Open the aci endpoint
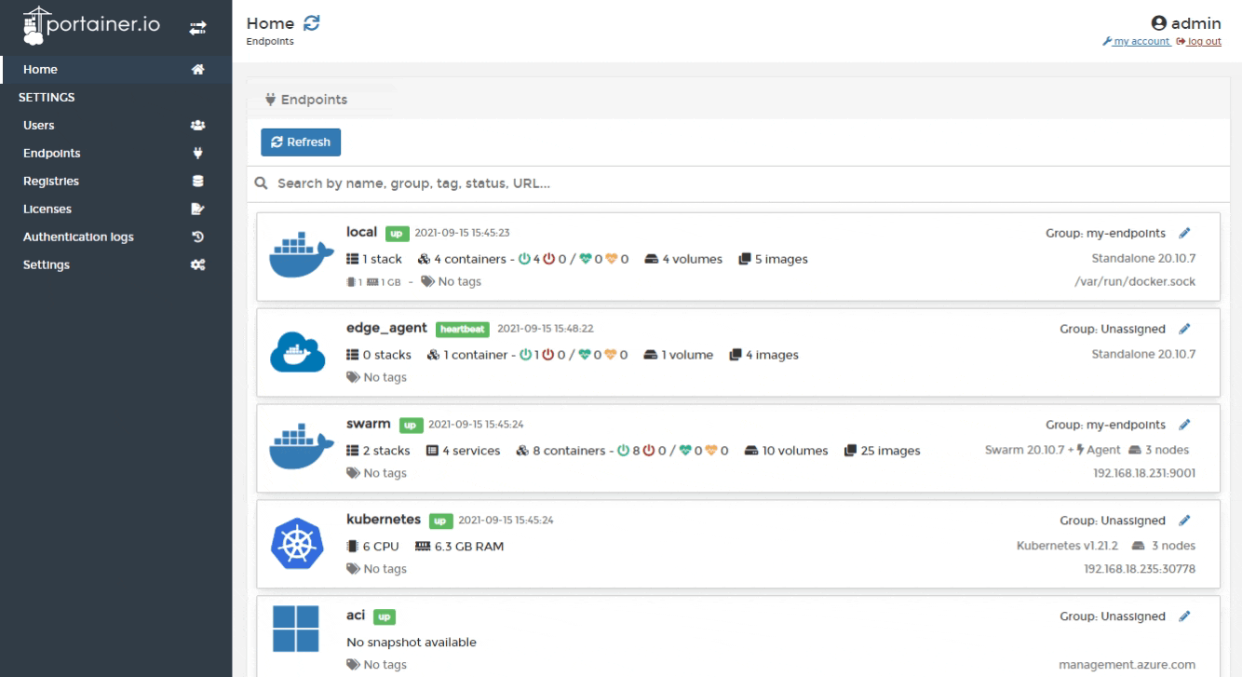The image size is (1242, 677). pyautogui.click(x=738, y=636)
